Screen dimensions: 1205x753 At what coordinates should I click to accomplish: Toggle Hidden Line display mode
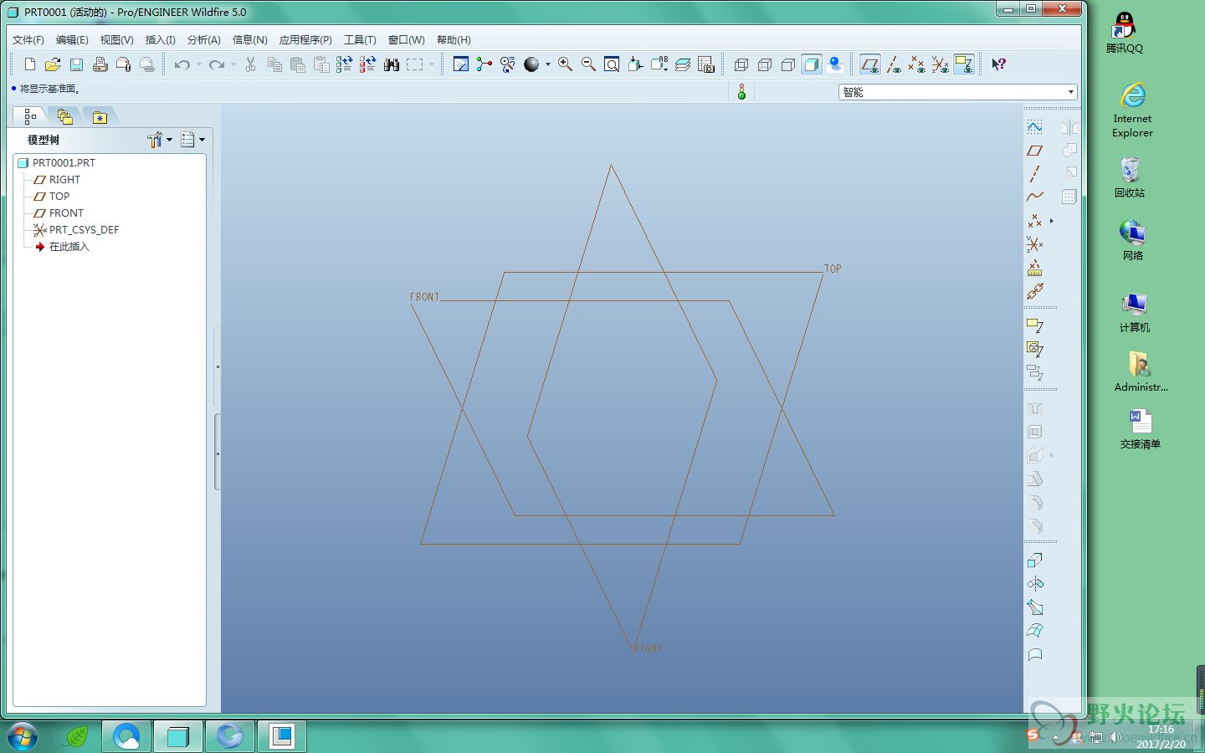pyautogui.click(x=765, y=64)
